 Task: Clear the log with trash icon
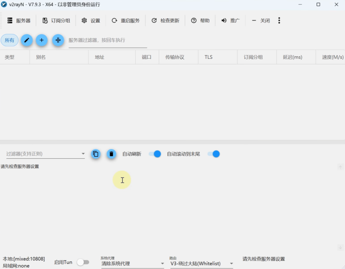click(x=111, y=154)
